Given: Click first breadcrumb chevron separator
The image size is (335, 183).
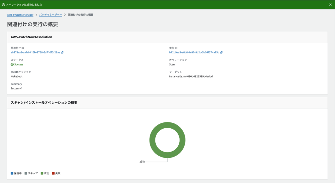Looking at the screenshot, I should (x=36, y=15).
